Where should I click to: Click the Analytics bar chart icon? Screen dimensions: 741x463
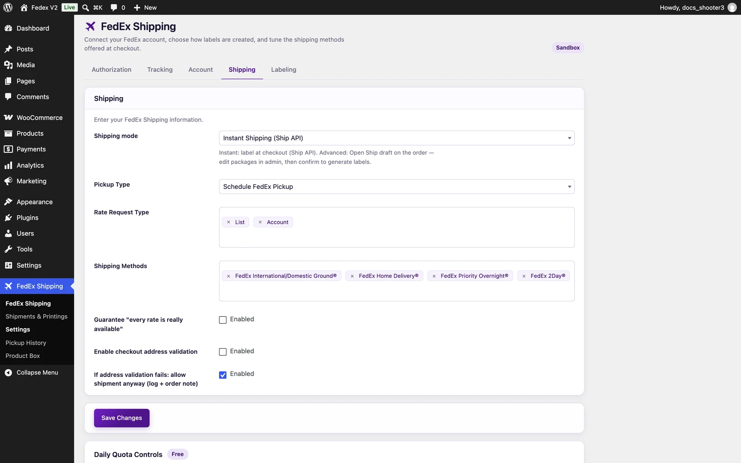pos(8,165)
